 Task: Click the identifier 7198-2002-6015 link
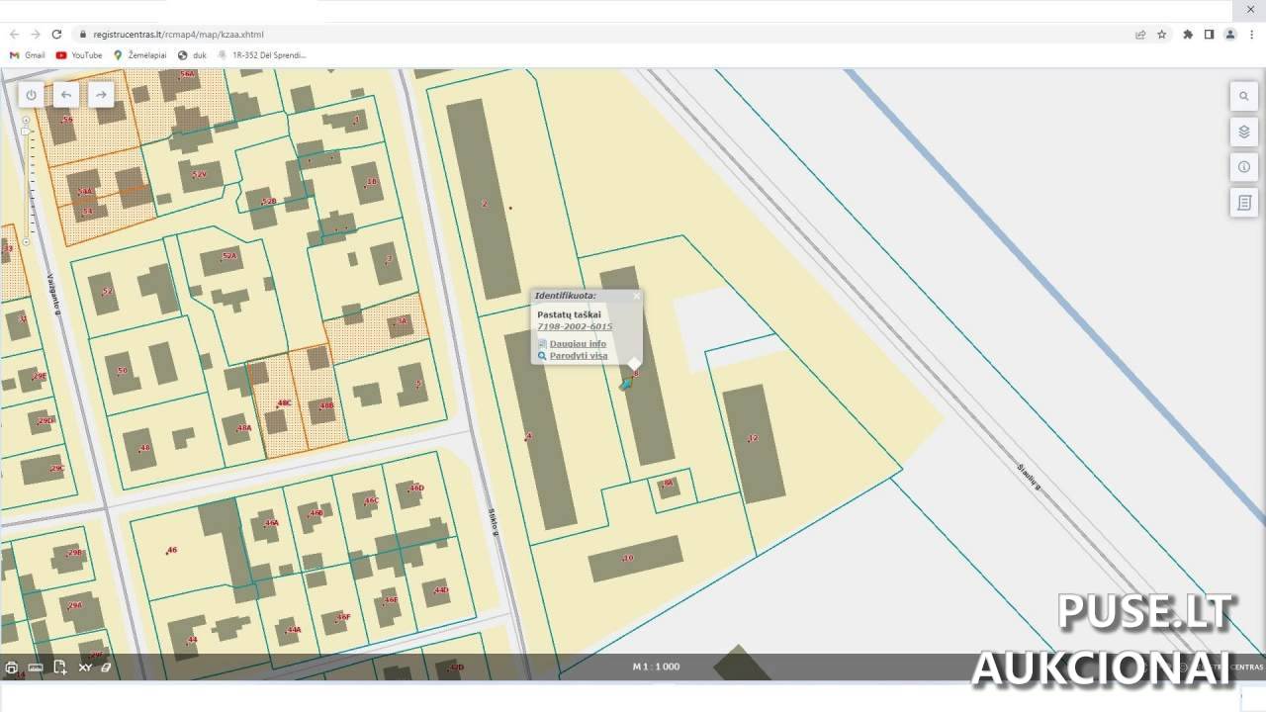click(x=575, y=326)
